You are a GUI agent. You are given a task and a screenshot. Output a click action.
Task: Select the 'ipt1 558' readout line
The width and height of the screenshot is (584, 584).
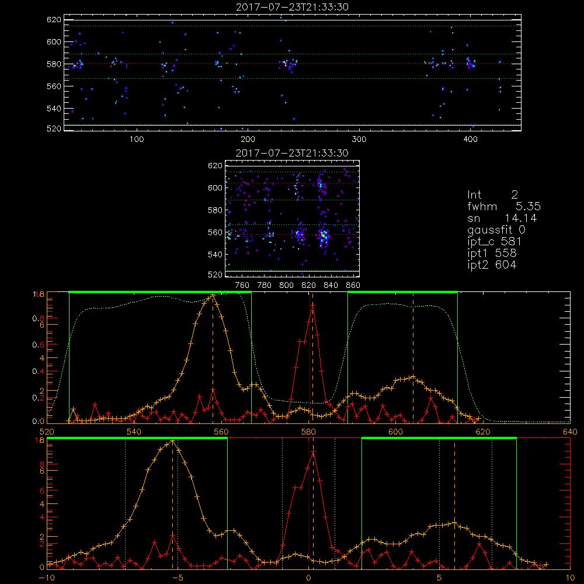coord(492,253)
